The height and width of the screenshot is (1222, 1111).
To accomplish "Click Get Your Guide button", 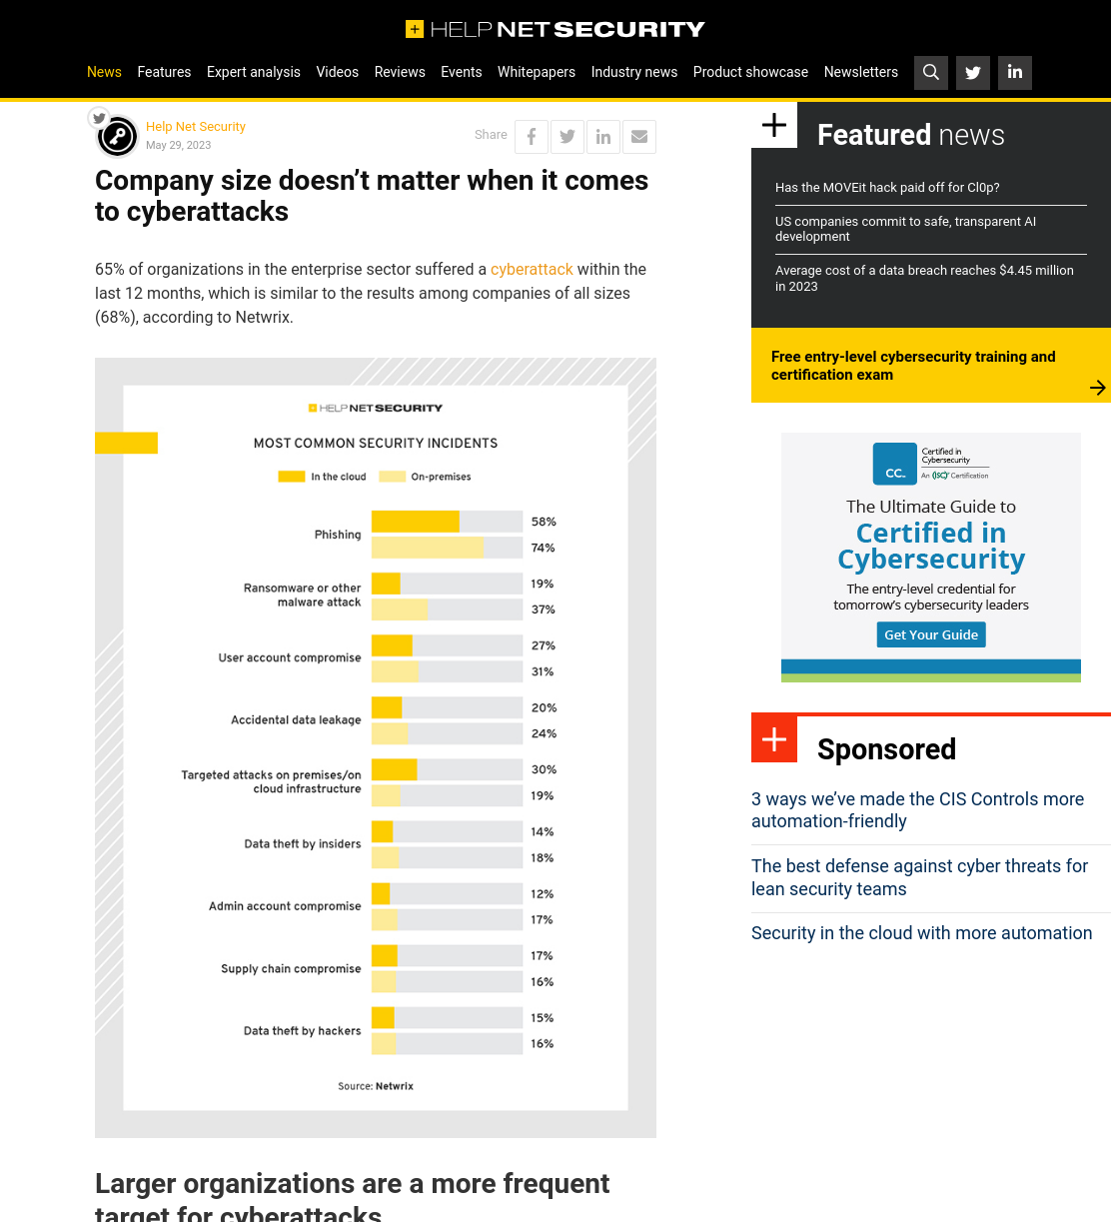I will [931, 634].
